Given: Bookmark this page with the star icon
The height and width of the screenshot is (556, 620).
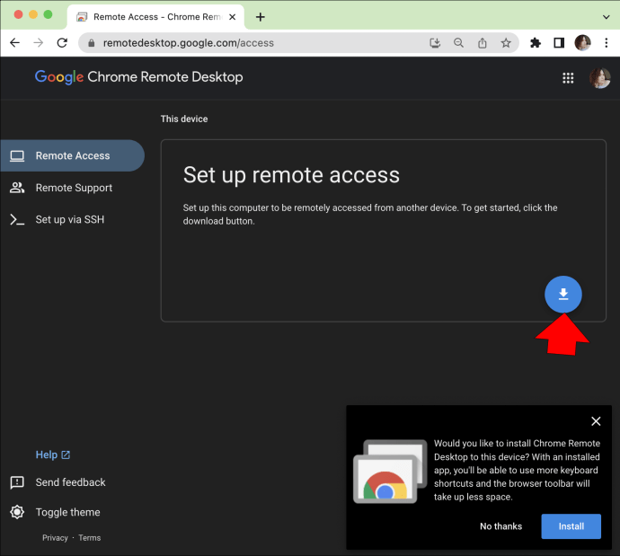Looking at the screenshot, I should pos(506,43).
